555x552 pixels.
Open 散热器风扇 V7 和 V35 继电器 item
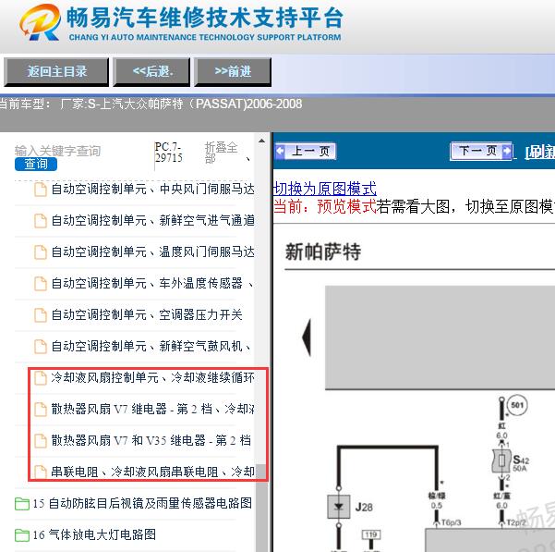151,440
